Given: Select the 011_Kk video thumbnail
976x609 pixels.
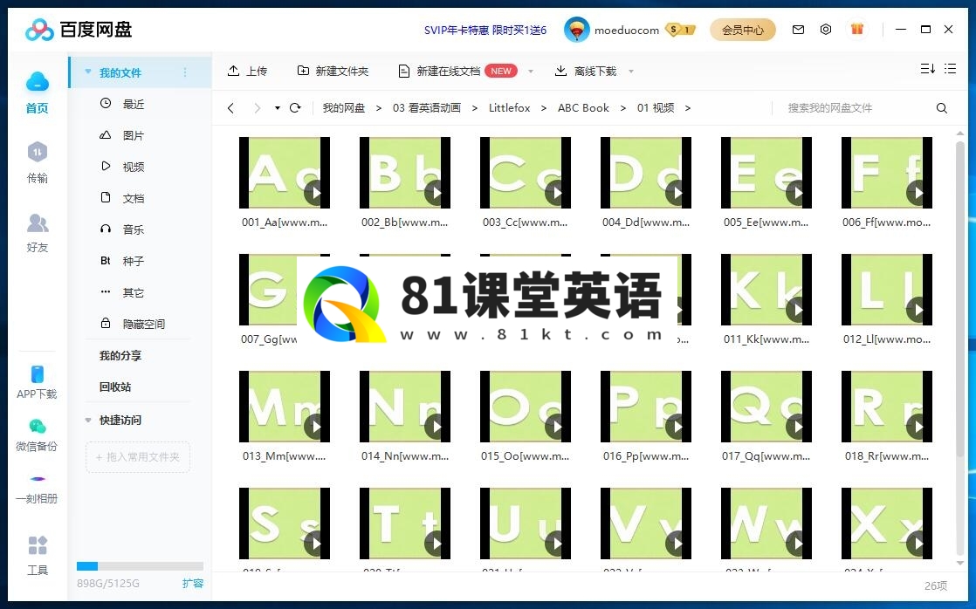Looking at the screenshot, I should tap(766, 290).
